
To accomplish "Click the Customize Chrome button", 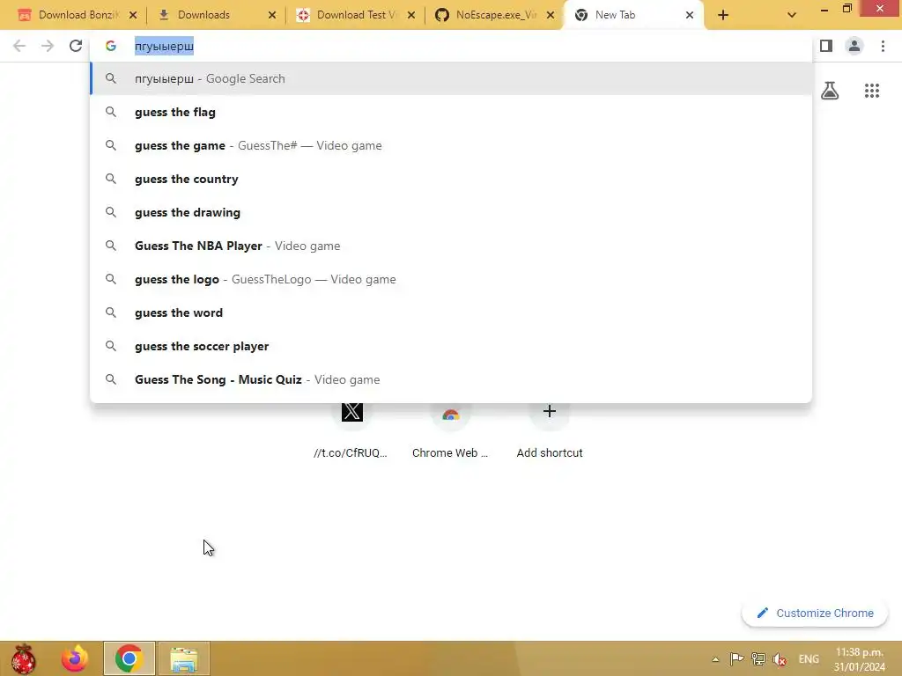I will tap(815, 614).
